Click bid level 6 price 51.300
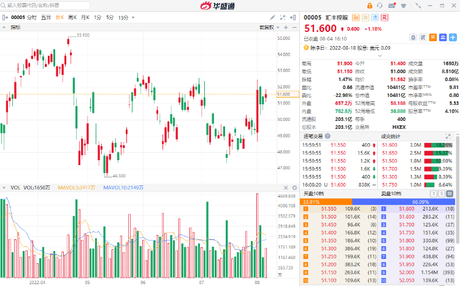 tap(329, 249)
